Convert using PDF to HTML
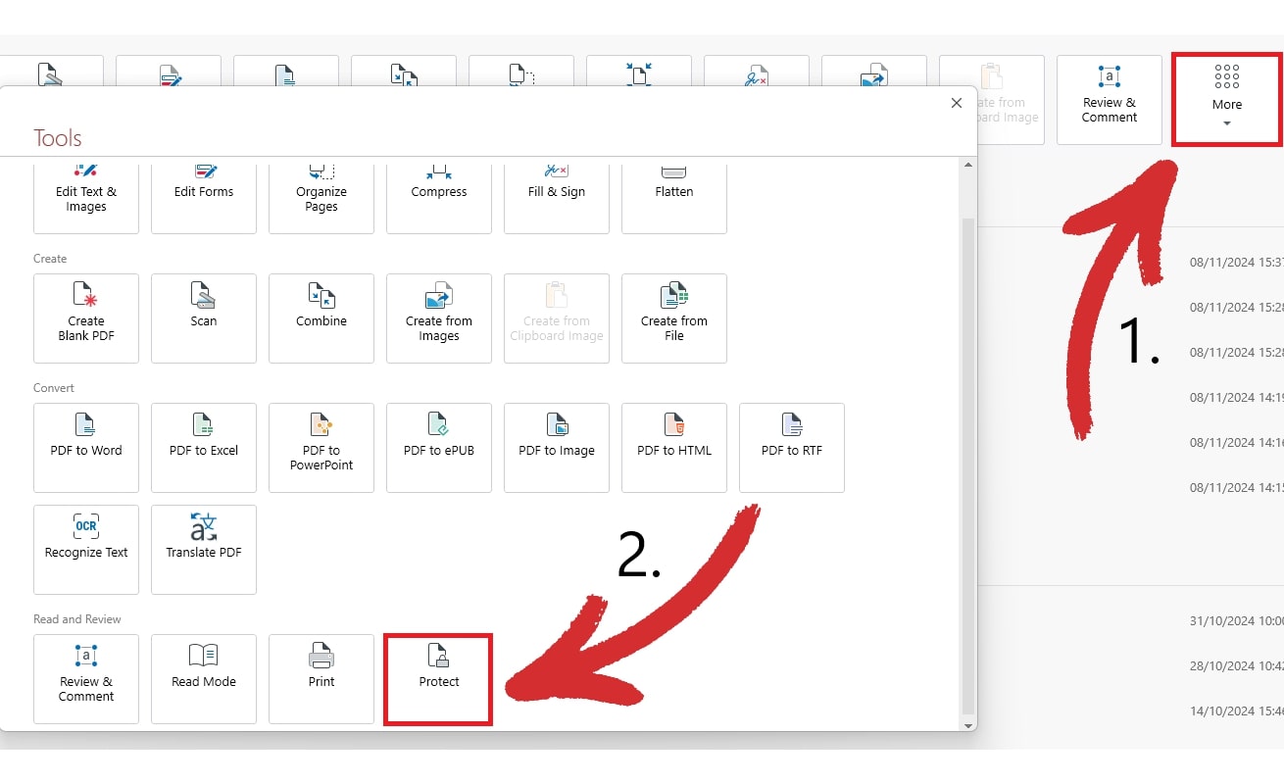 [x=674, y=447]
